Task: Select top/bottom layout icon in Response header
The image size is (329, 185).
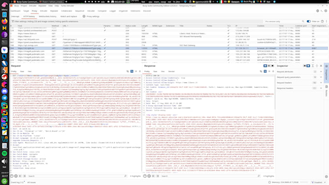Action: [x=269, y=66]
